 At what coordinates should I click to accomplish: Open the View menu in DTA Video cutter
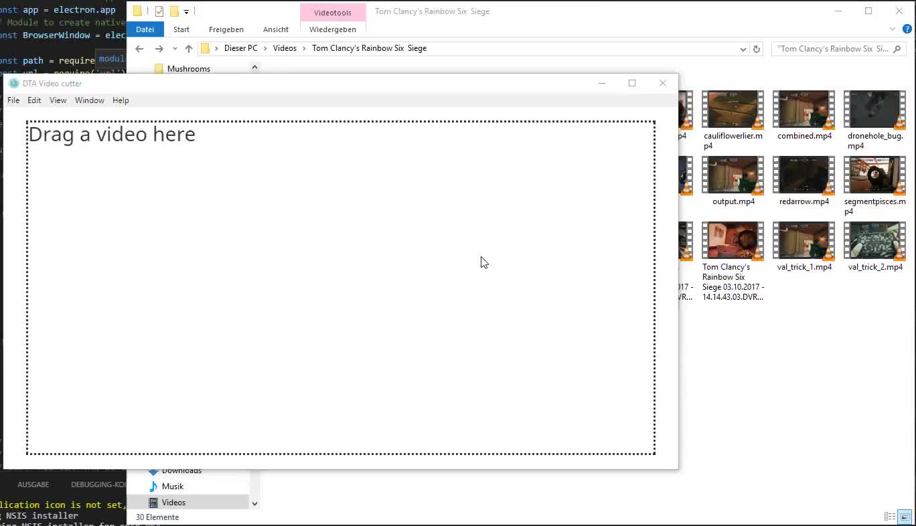pos(58,100)
